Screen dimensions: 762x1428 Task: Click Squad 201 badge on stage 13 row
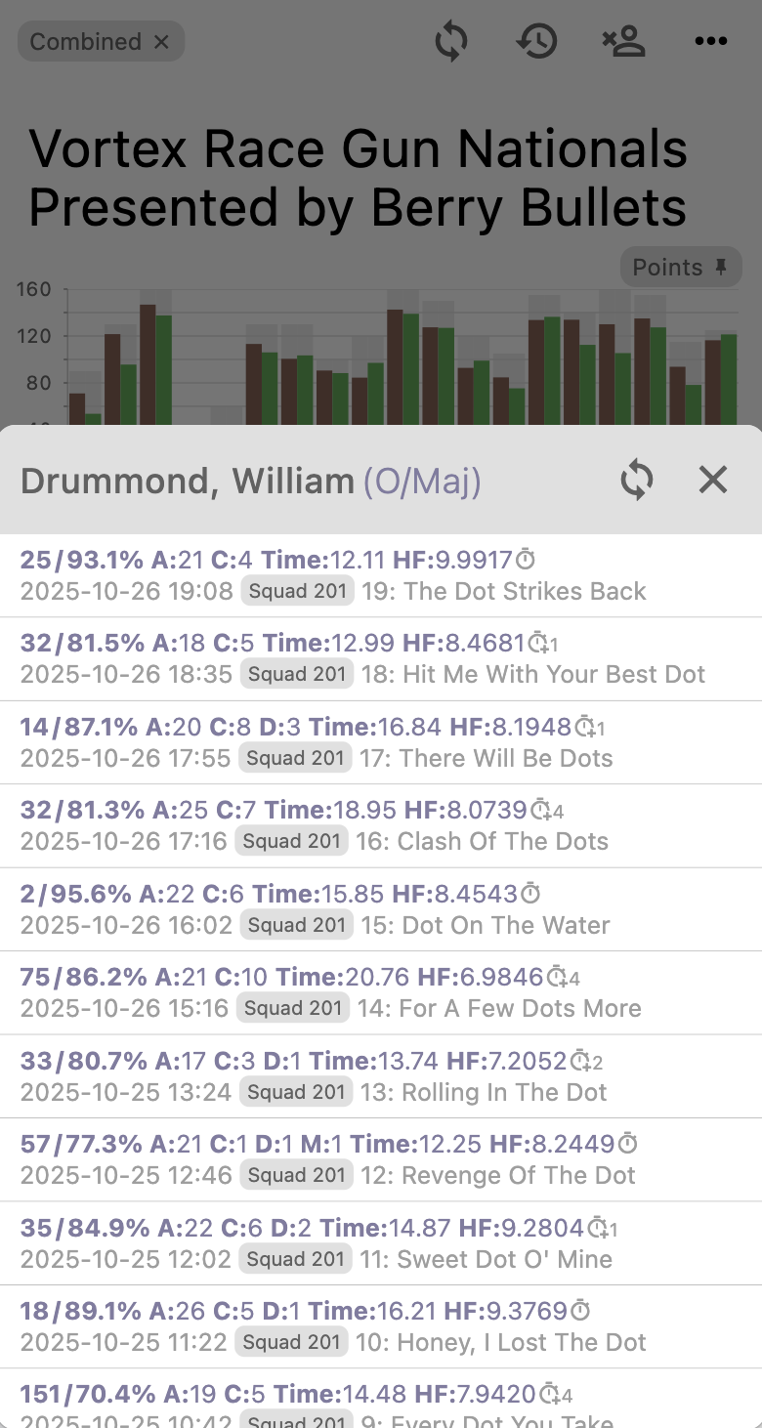(x=296, y=1092)
